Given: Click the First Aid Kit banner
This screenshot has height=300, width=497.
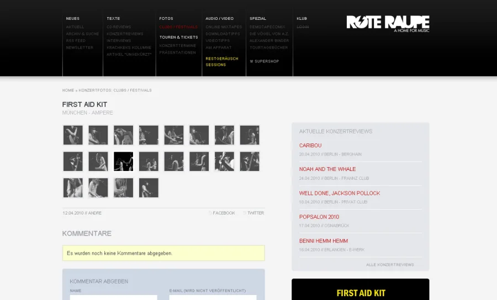Looking at the screenshot, I should click(x=361, y=292).
